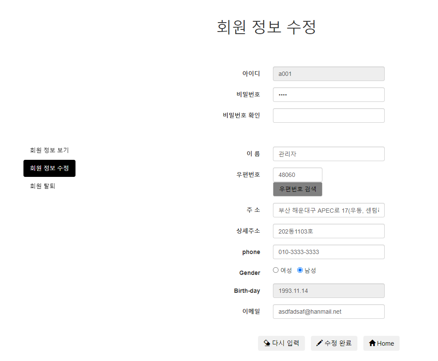This screenshot has height=361, width=438.
Task: Select the 상세주소 field showing 202동1103호
Action: 328,231
